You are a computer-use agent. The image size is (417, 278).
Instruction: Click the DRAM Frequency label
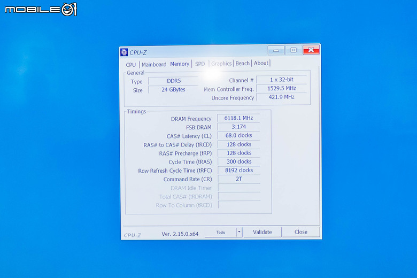click(191, 119)
